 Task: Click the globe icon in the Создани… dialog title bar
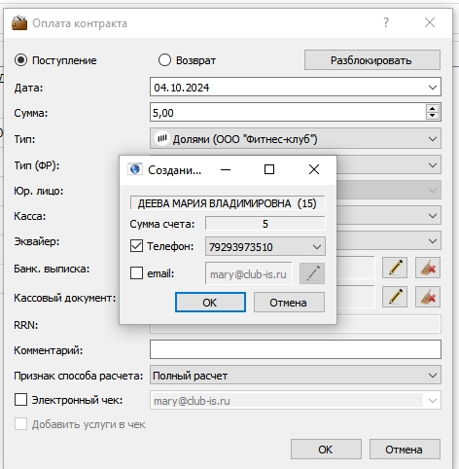coord(135,169)
